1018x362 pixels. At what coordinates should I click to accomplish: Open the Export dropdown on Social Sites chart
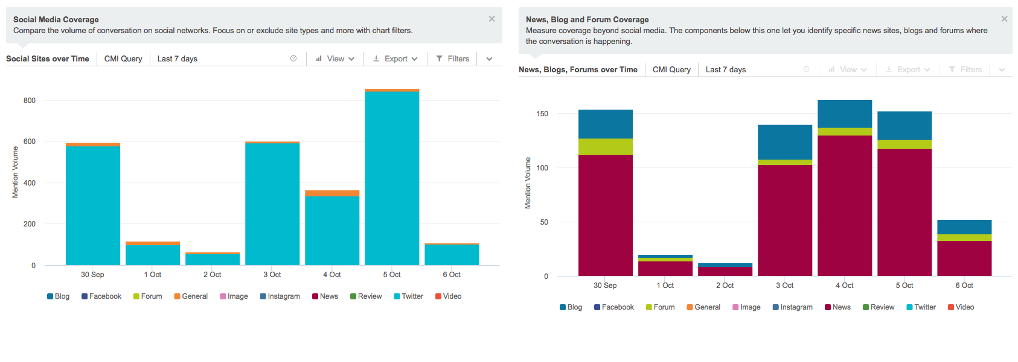395,58
